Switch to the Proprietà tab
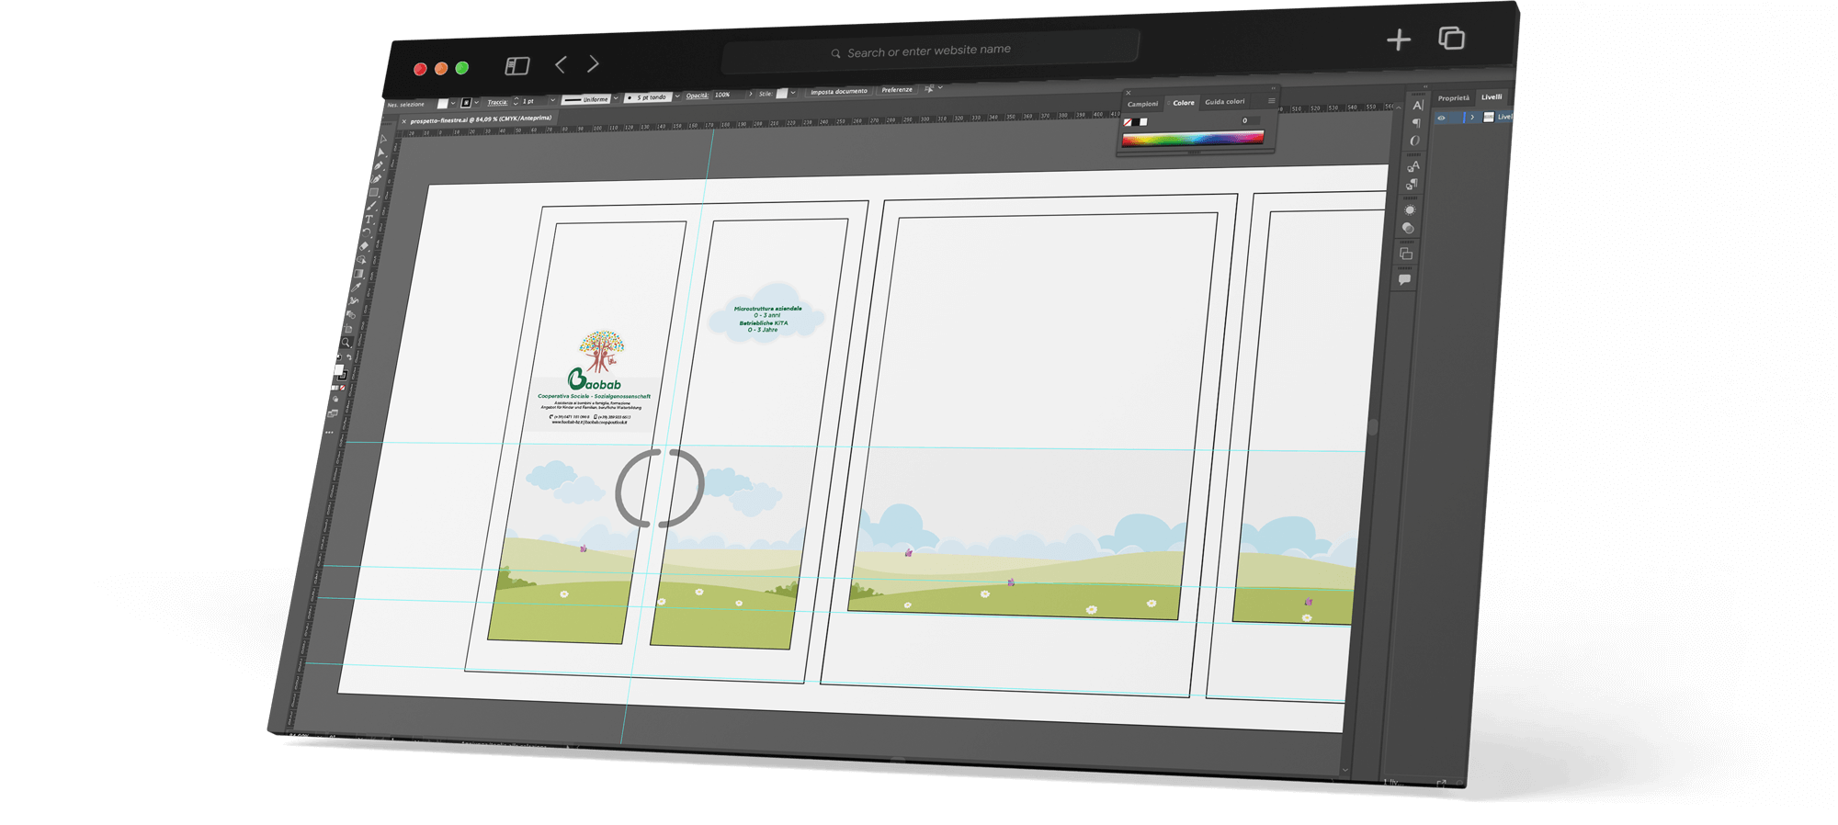The height and width of the screenshot is (825, 1838). (x=1453, y=98)
